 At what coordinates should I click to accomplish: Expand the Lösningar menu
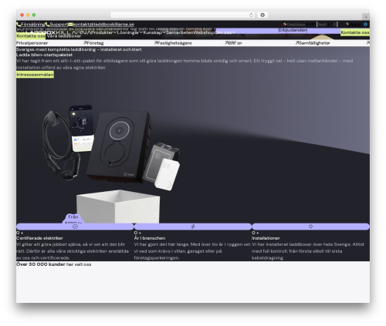click(x=130, y=32)
